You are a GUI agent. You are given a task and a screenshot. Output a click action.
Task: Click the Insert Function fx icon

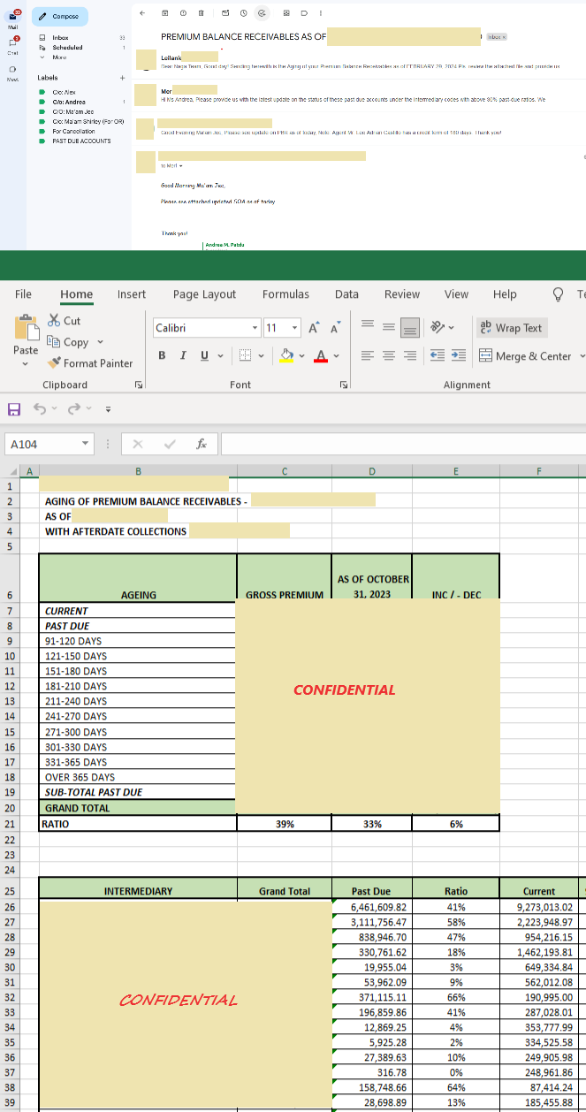click(202, 444)
